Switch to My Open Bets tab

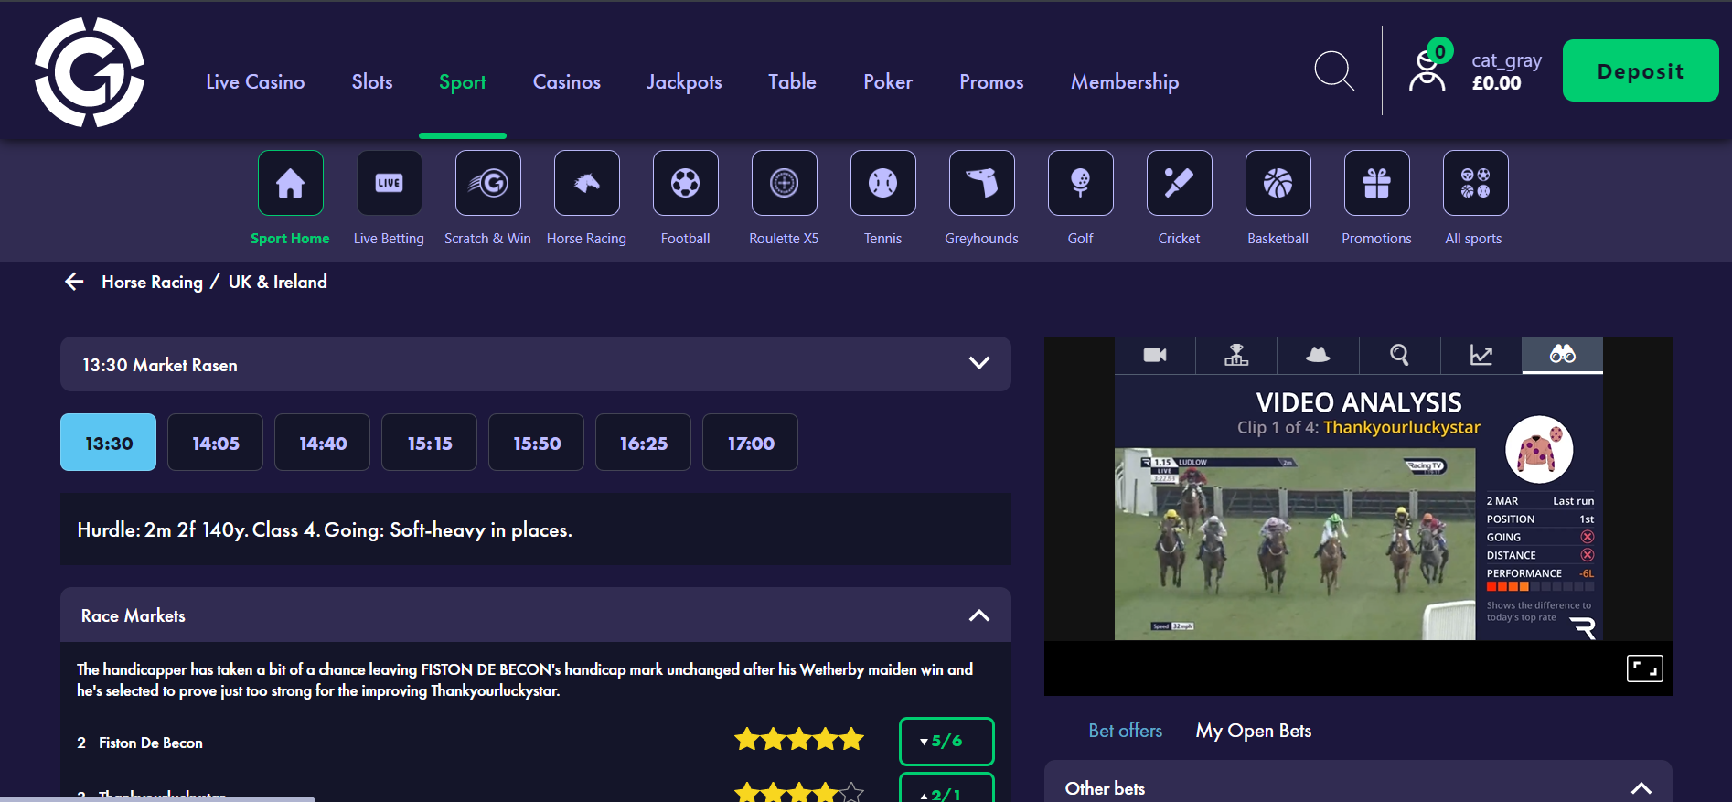[1254, 731]
